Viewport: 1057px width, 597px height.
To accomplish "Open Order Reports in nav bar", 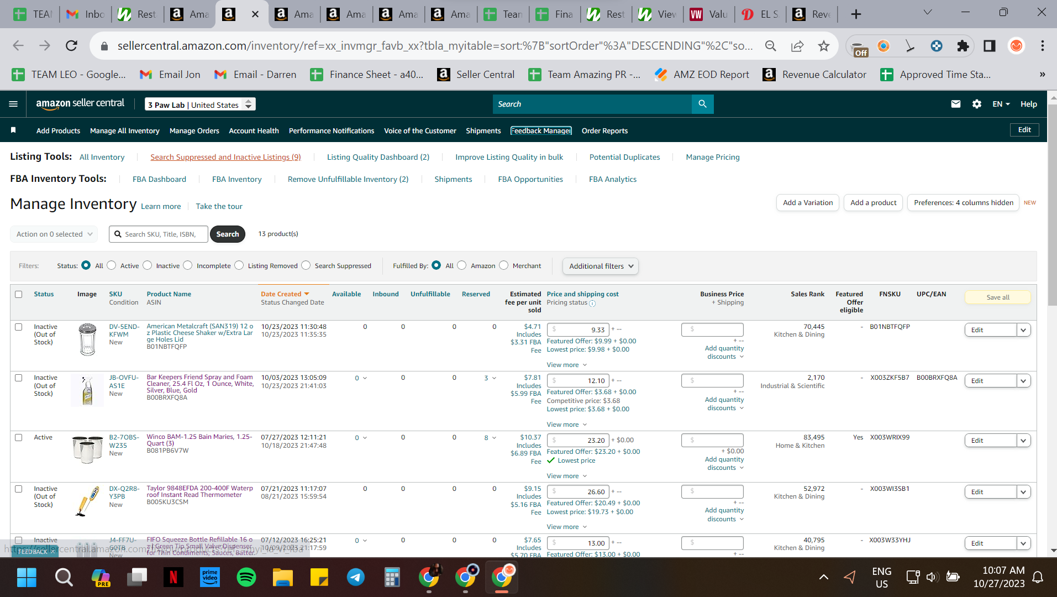I will pyautogui.click(x=604, y=130).
